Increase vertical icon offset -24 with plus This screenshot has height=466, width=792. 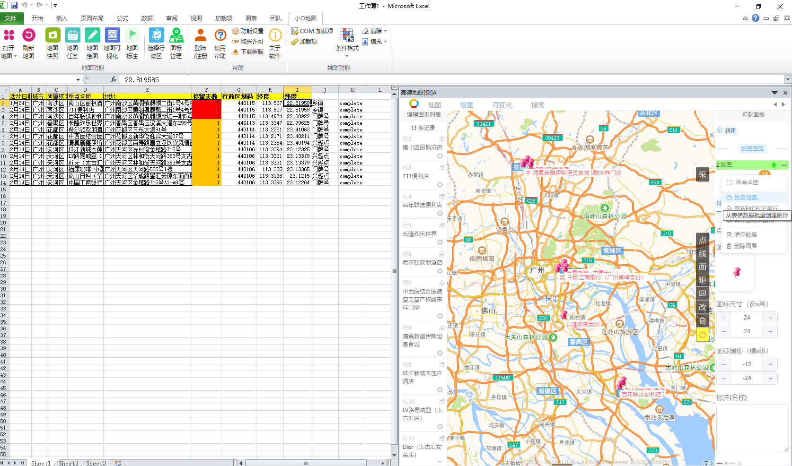pos(771,378)
